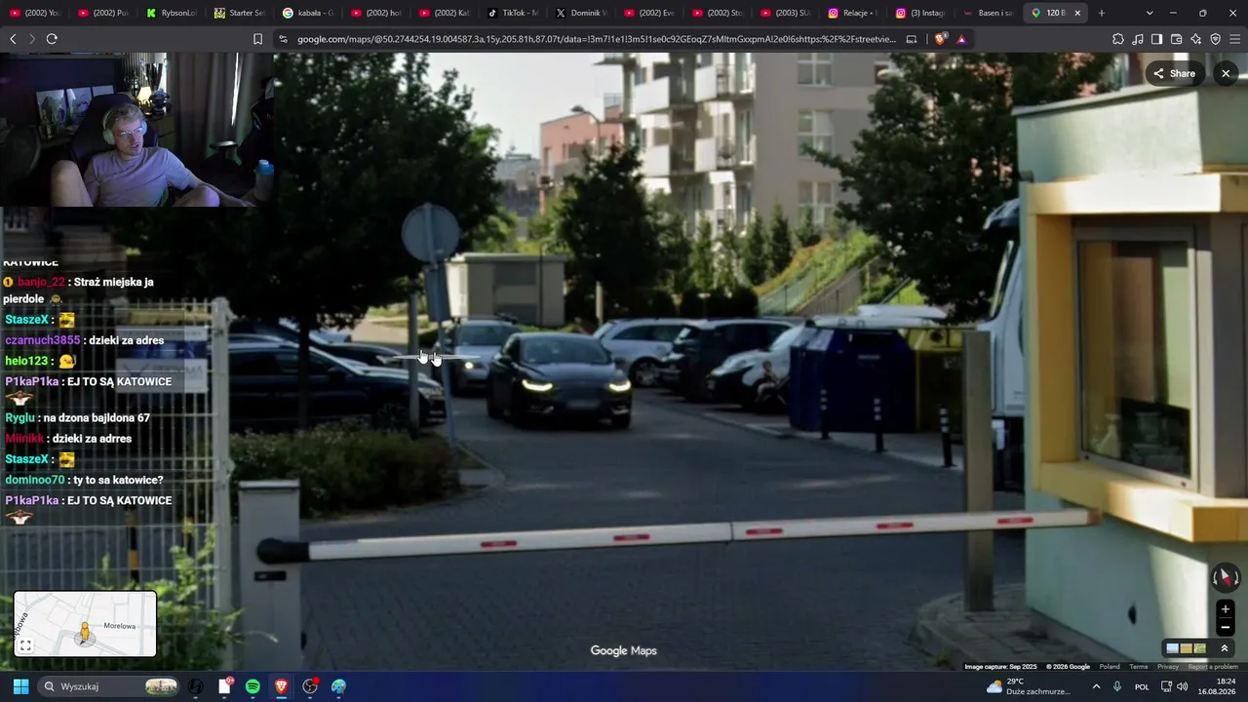This screenshot has width=1248, height=702.
Task: Open Spotify from the taskbar
Action: tap(253, 686)
